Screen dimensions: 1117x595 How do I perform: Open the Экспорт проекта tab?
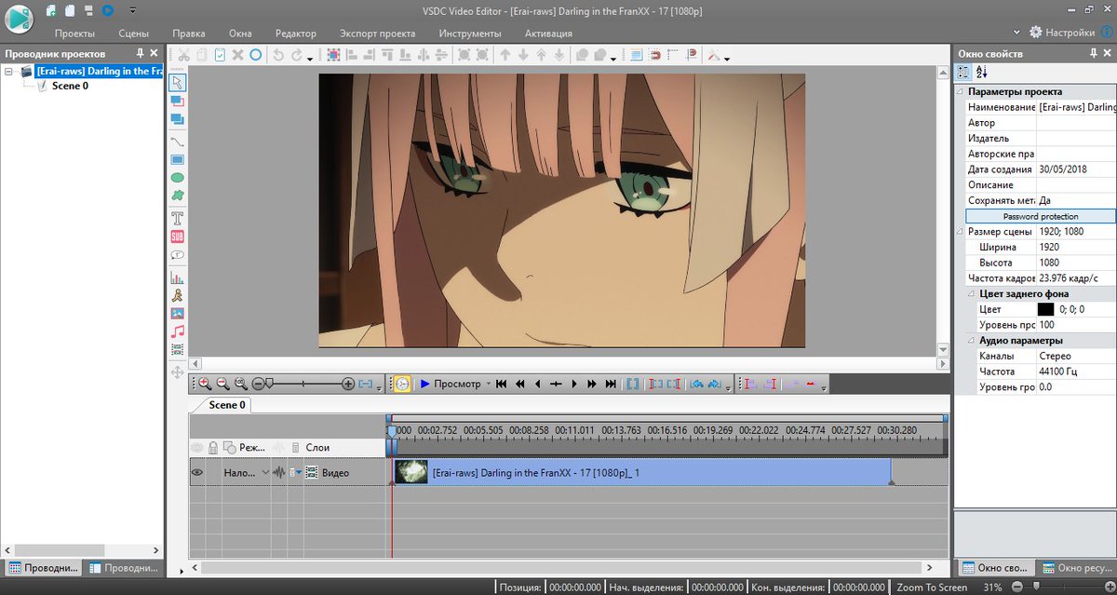click(378, 34)
